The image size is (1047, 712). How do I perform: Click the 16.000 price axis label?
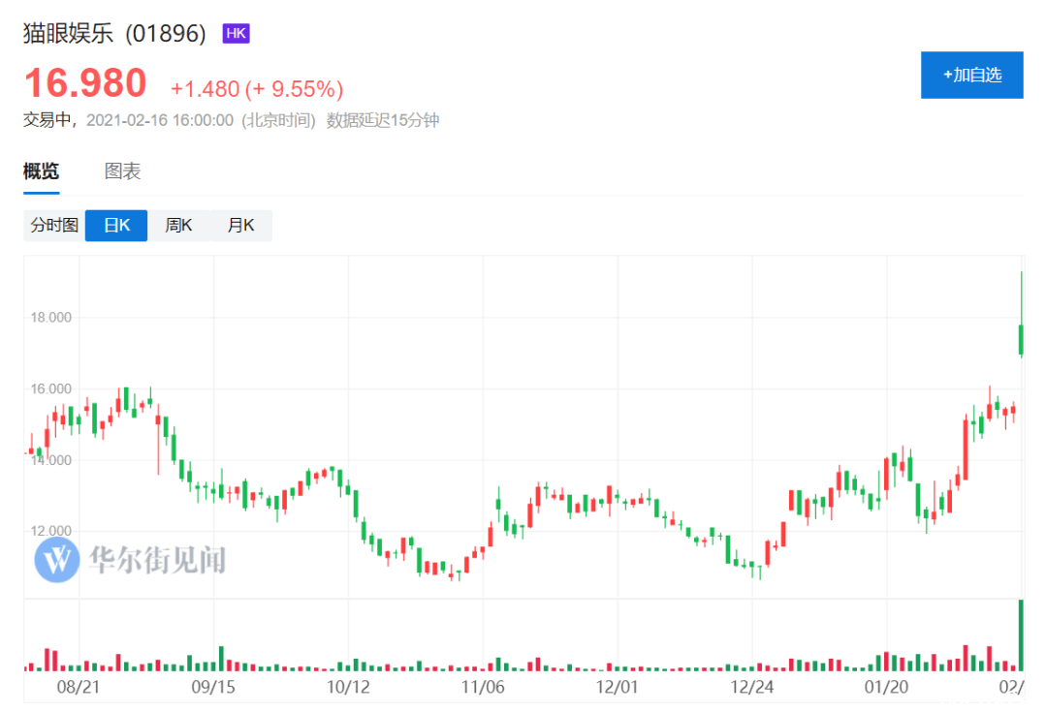(50, 389)
